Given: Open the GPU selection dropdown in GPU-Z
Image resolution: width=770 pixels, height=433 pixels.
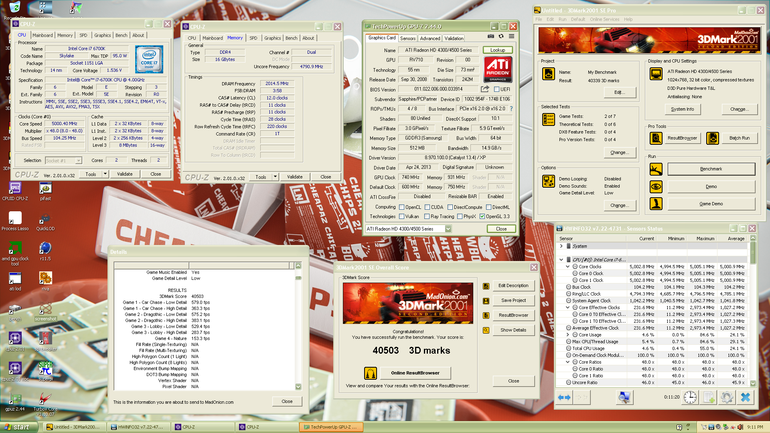Looking at the screenshot, I should [448, 229].
